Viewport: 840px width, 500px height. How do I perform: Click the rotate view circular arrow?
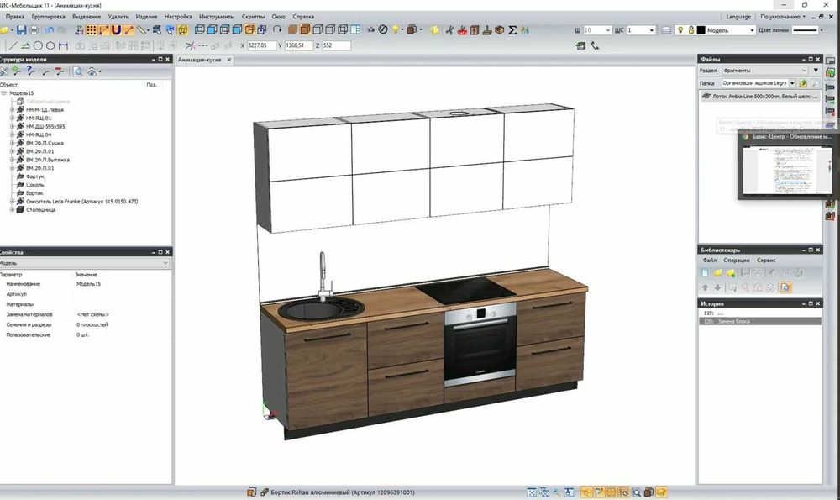click(277, 30)
